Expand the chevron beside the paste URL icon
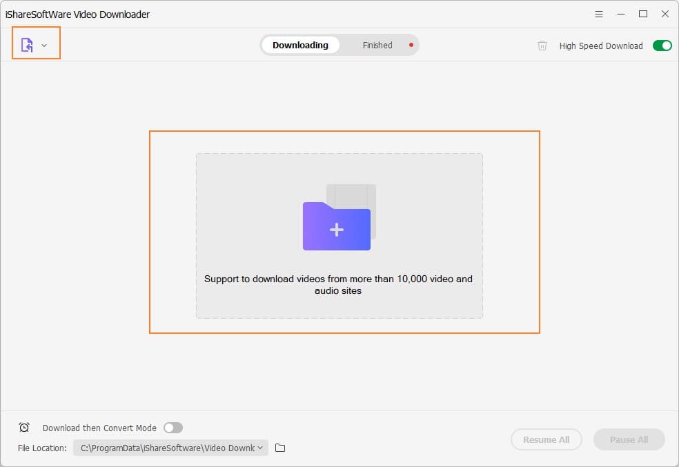This screenshot has height=467, width=679. point(43,44)
